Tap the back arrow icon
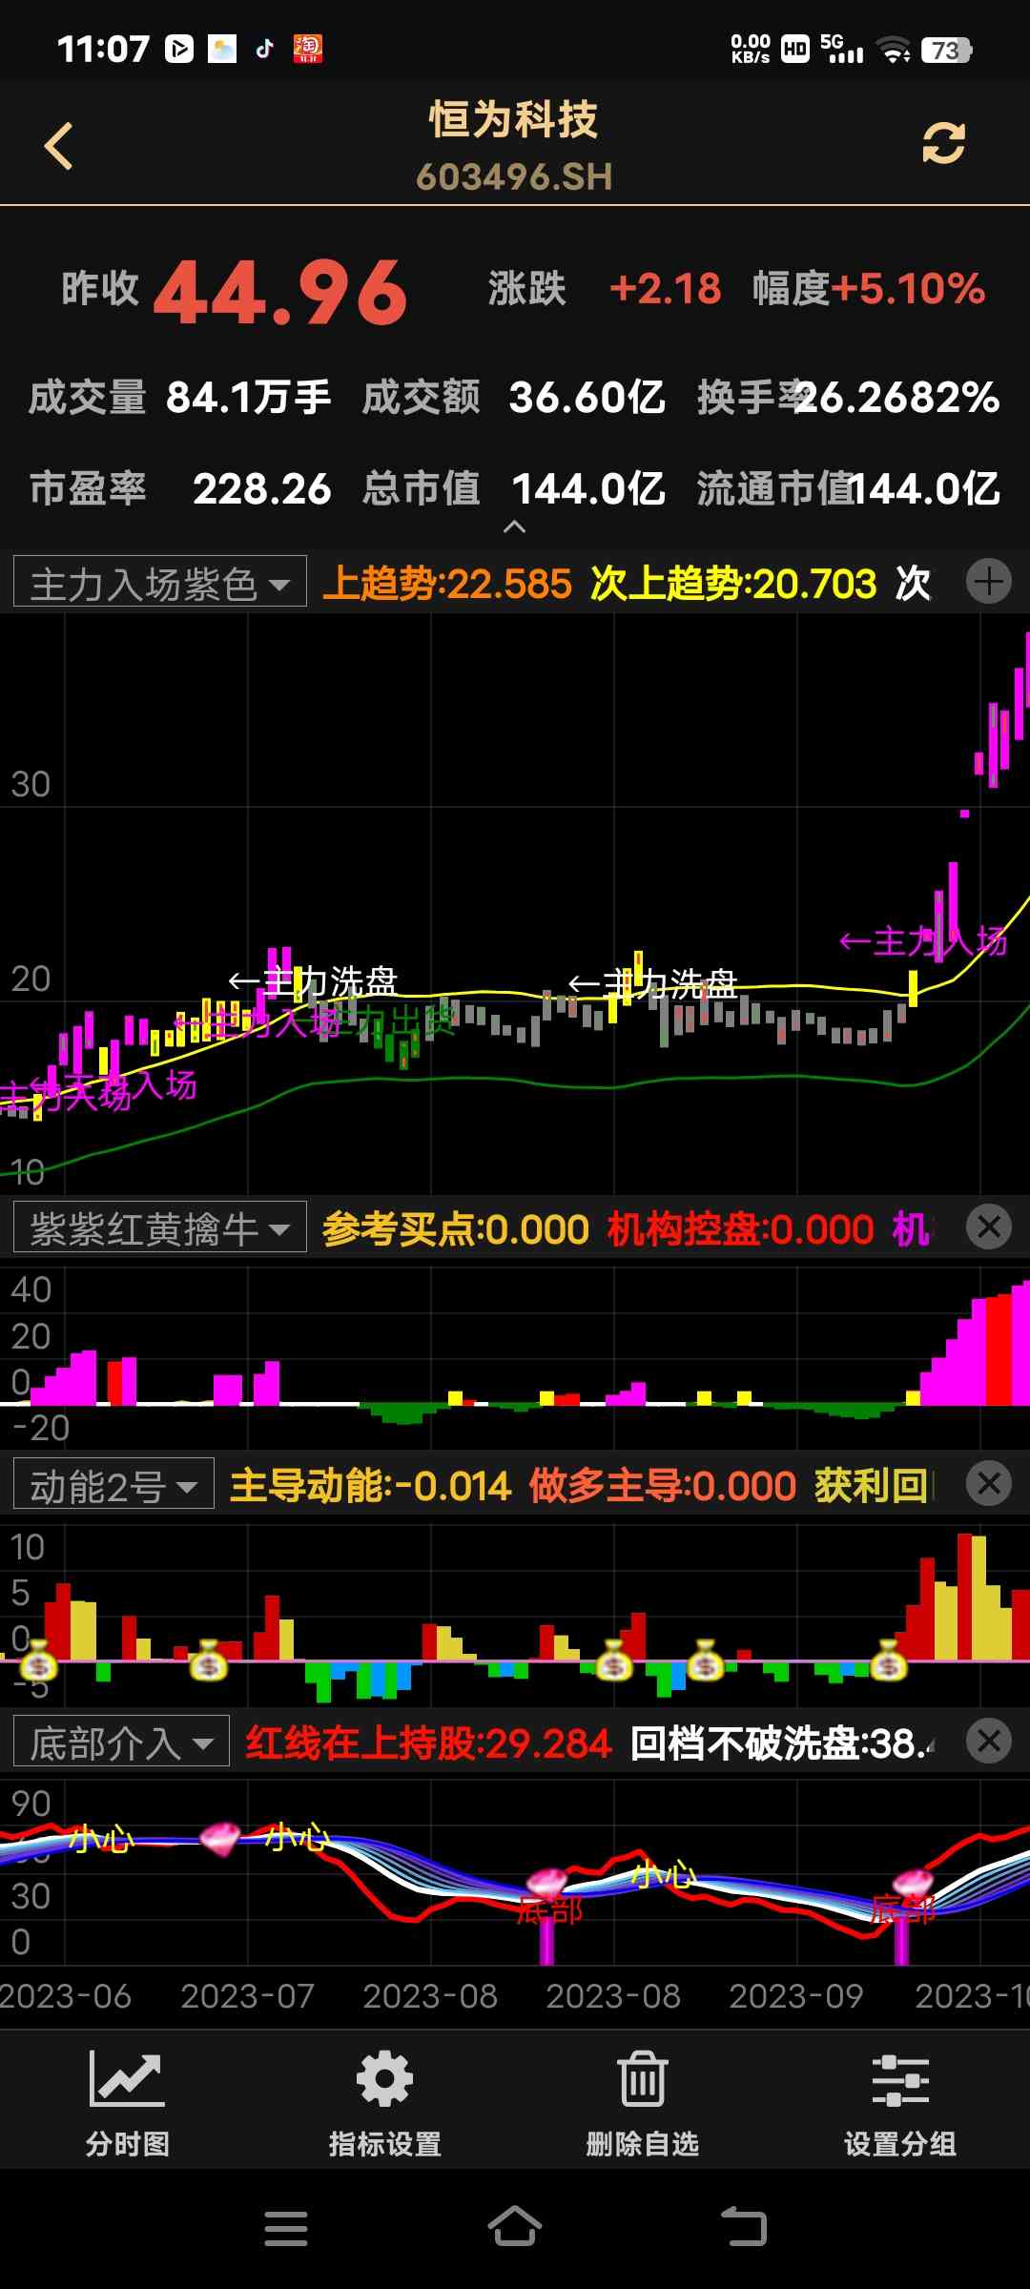The image size is (1030, 2289). pos(59,146)
